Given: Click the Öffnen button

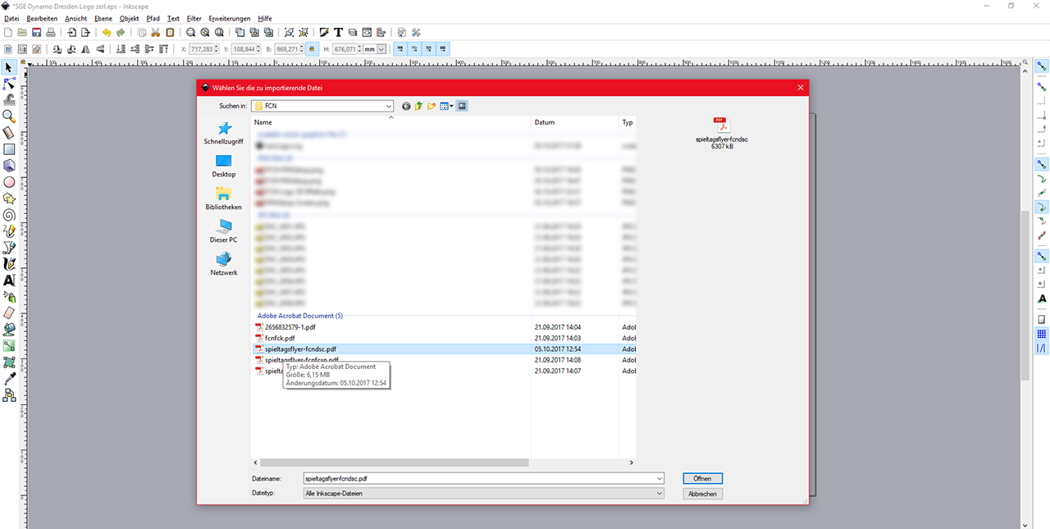Looking at the screenshot, I should (x=702, y=478).
